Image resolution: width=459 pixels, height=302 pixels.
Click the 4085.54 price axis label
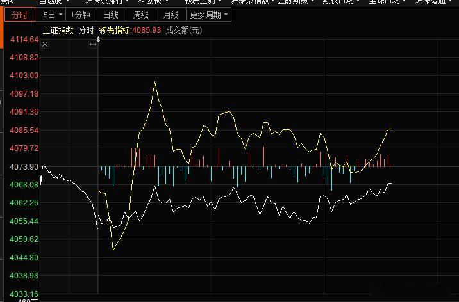tap(24, 131)
